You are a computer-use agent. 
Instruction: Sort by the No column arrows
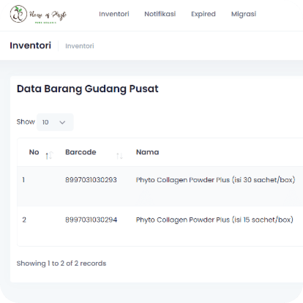tap(49, 155)
